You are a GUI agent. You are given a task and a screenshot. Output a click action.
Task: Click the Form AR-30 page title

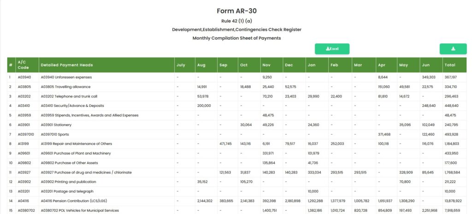(x=236, y=11)
